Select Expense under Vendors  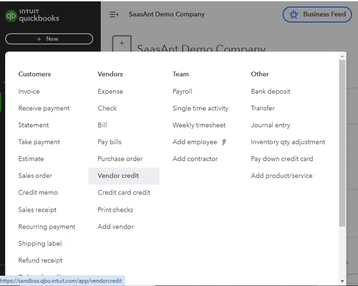(x=110, y=91)
